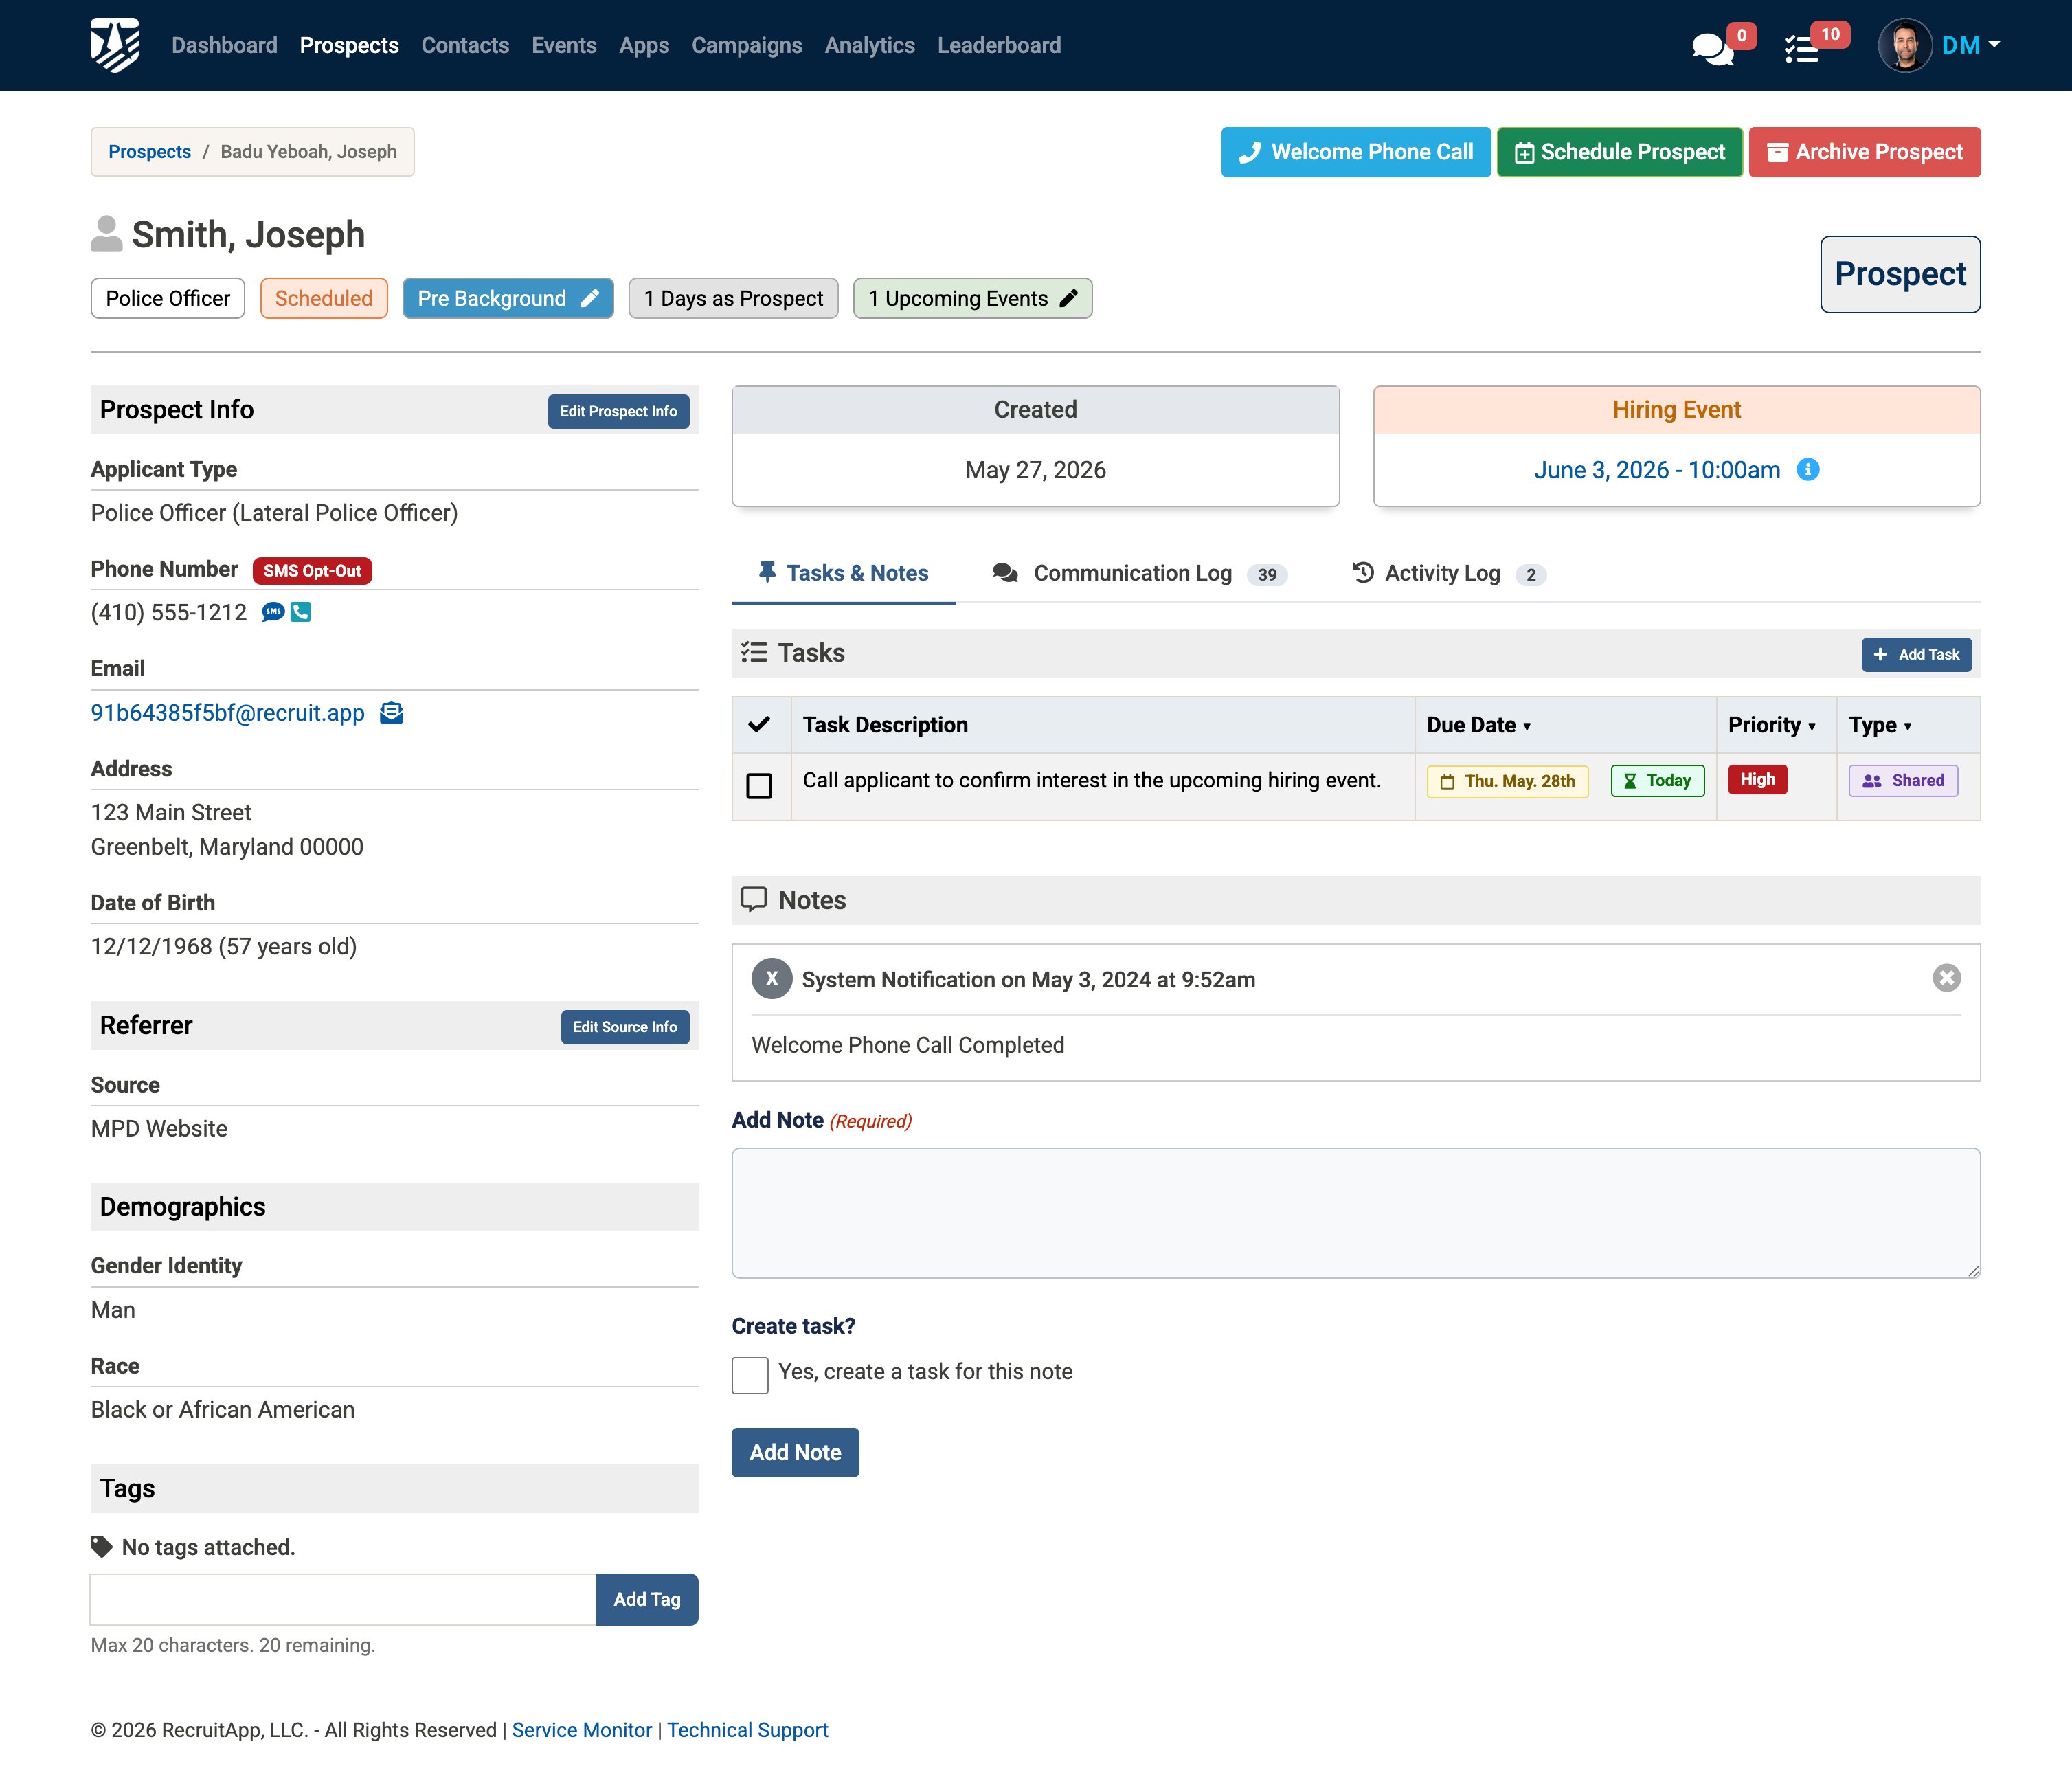This screenshot has height=1768, width=2072.
Task: Click the phone call icon beside phone number
Action: [301, 612]
